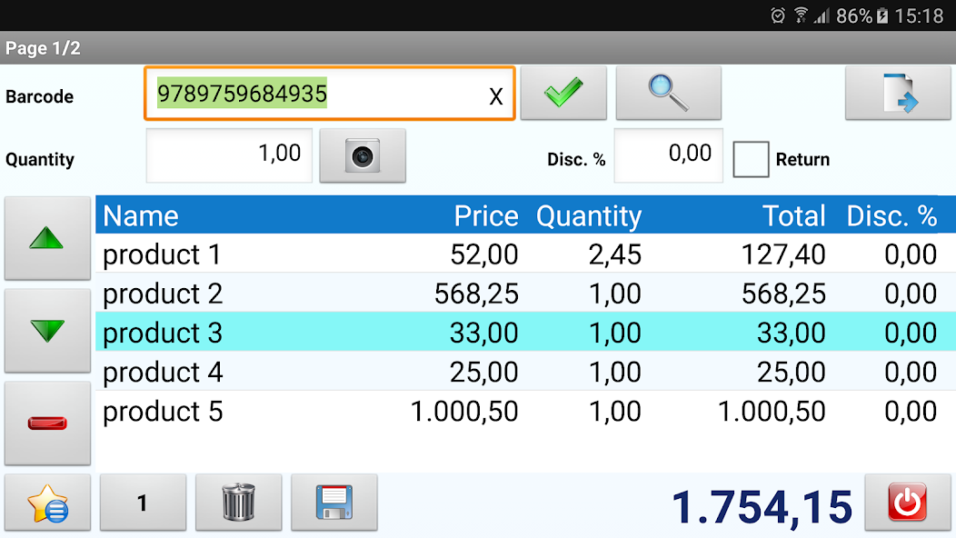Move selection up with green arrow
The height and width of the screenshot is (538, 956).
pos(47,238)
